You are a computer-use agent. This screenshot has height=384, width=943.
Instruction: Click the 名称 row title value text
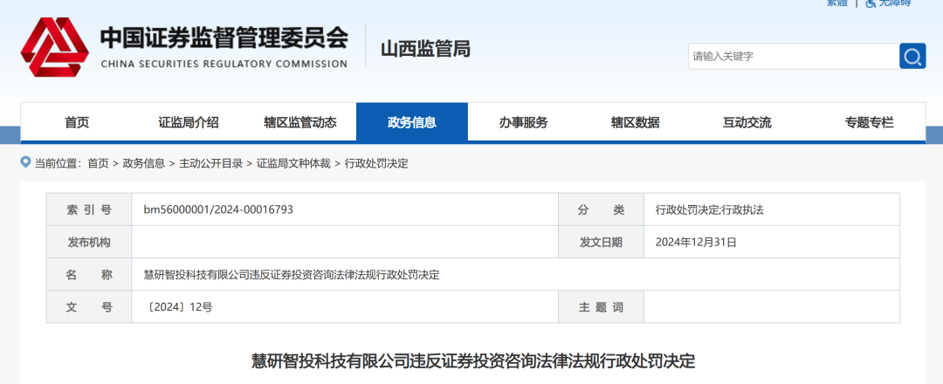pyautogui.click(x=291, y=275)
